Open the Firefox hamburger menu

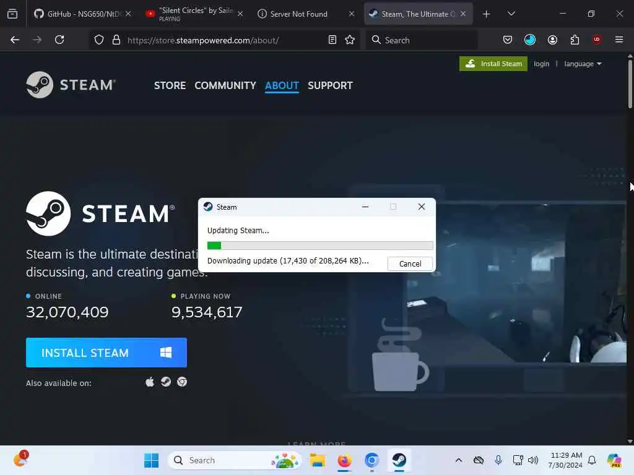(x=619, y=40)
